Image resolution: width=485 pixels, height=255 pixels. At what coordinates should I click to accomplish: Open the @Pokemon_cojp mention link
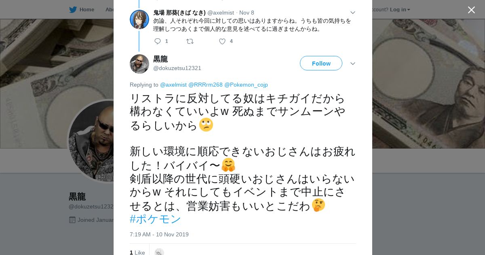(246, 85)
